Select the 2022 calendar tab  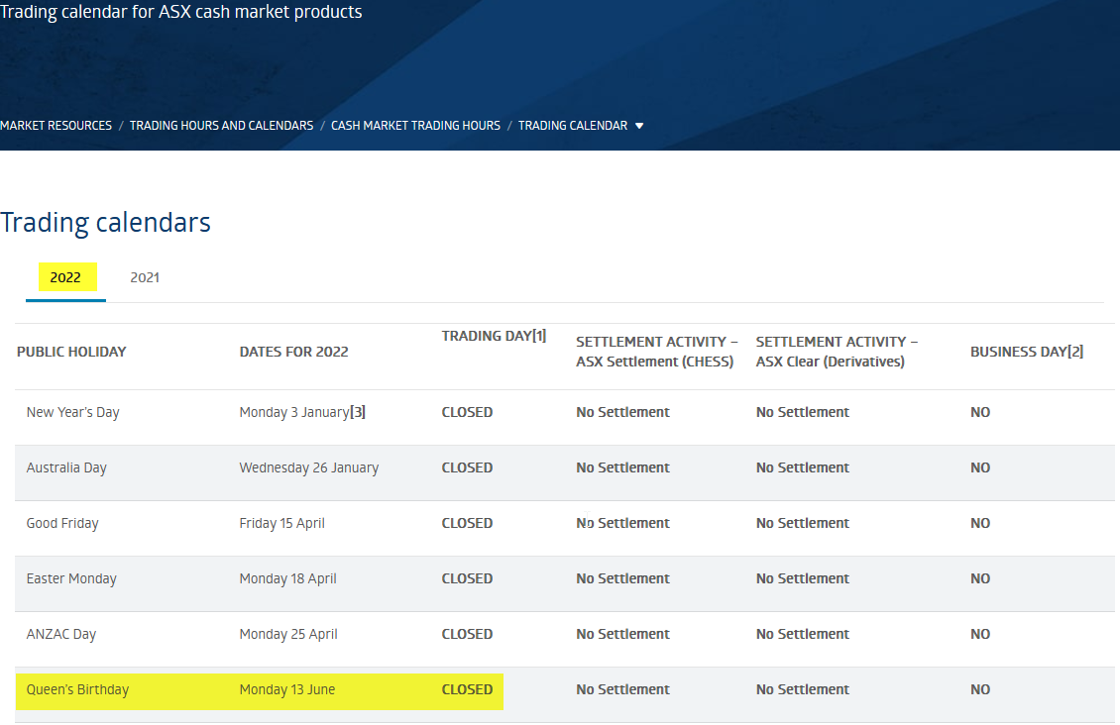point(65,277)
